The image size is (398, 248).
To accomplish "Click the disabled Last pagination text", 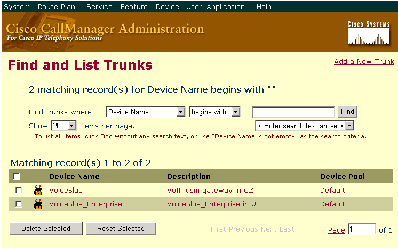I will [287, 229].
